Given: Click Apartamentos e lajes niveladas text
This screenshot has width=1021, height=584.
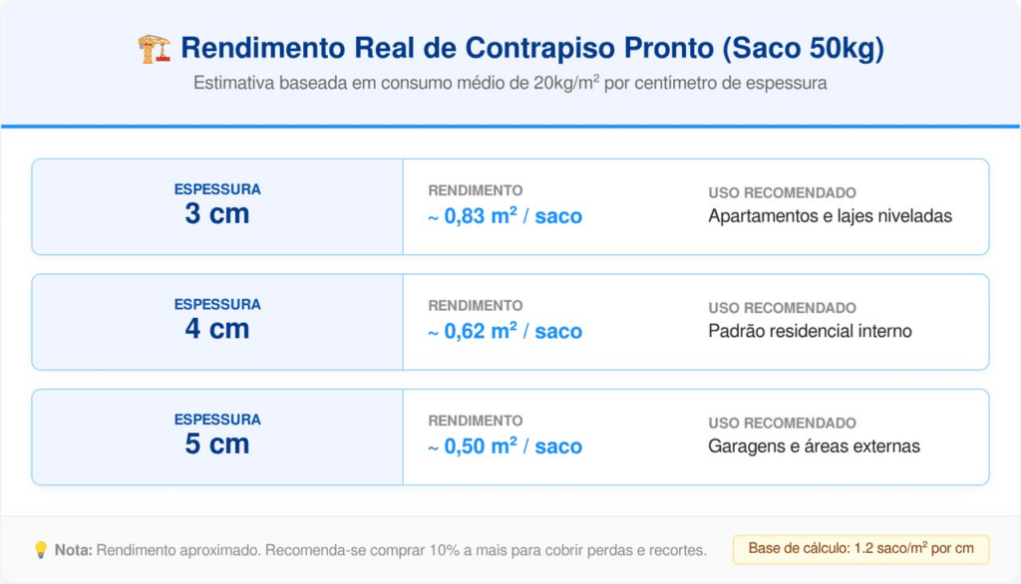Looking at the screenshot, I should coord(831,216).
